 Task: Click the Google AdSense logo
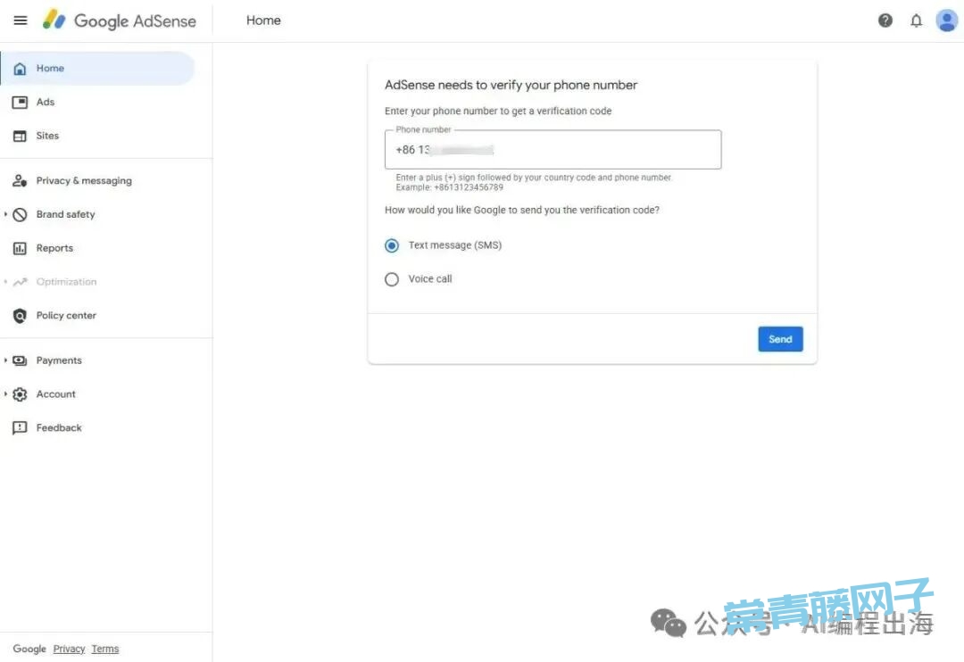(120, 21)
